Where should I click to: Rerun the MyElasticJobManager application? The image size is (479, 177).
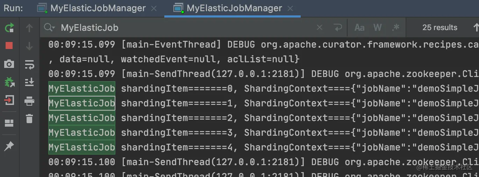coord(9,28)
